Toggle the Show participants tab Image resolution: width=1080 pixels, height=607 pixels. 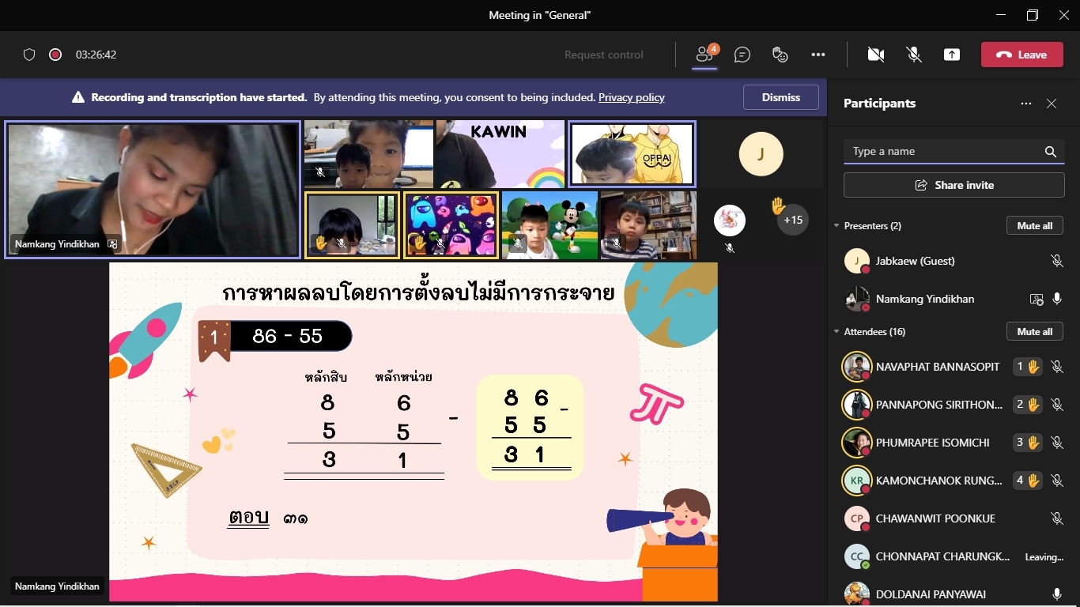tap(704, 55)
